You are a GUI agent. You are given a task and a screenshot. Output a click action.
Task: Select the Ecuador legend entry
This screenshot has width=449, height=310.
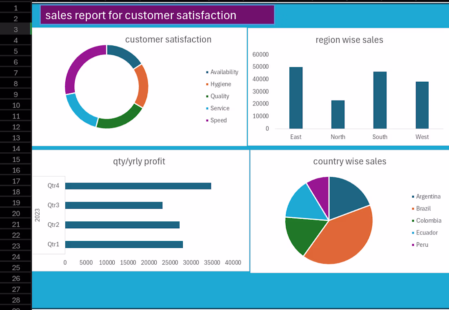coord(425,233)
